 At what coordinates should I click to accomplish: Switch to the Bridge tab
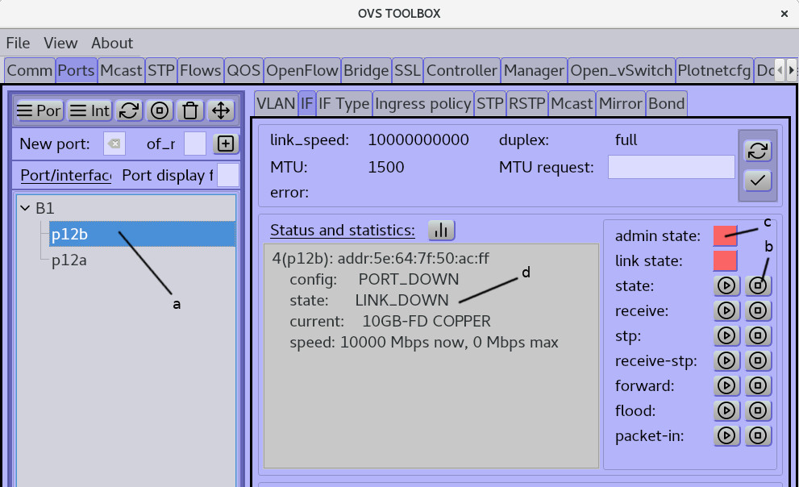pos(366,70)
